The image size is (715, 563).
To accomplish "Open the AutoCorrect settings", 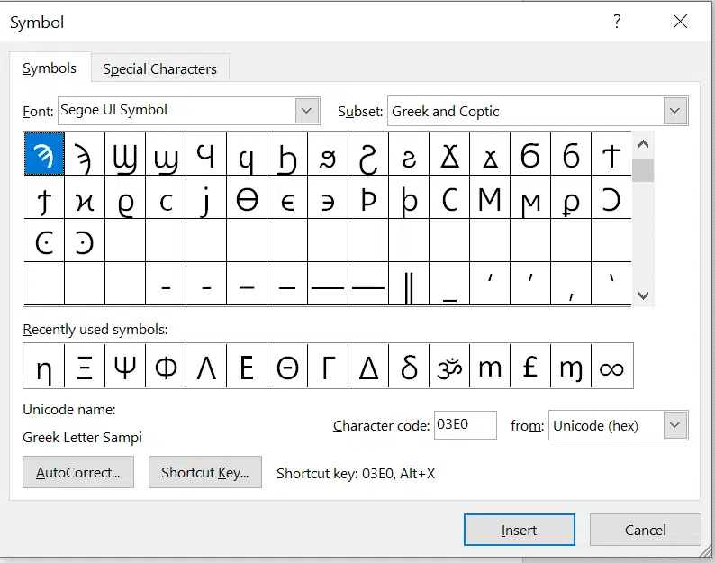I will tap(78, 472).
